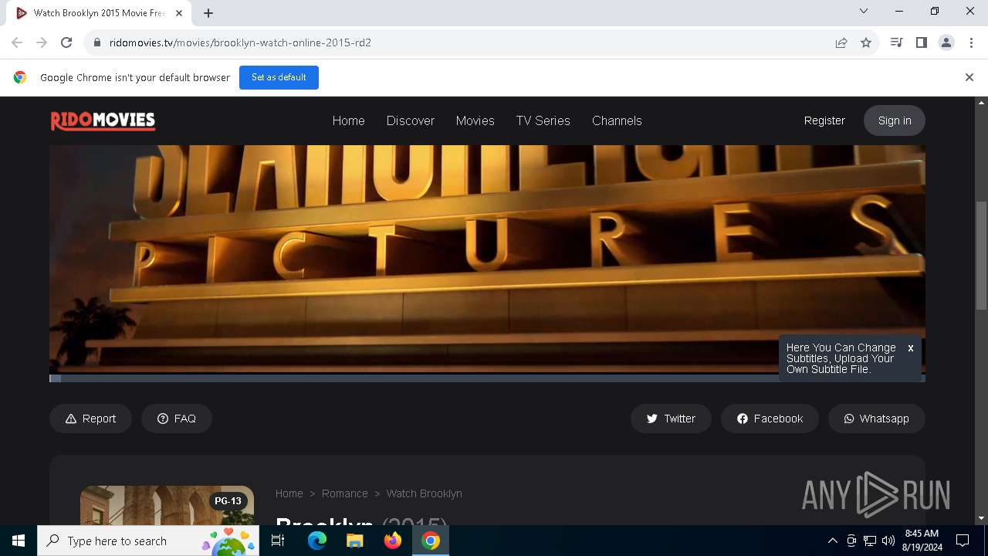Close the subtitle tooltip with x
988x556 pixels.
911,348
